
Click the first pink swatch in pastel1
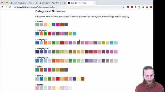37,88
